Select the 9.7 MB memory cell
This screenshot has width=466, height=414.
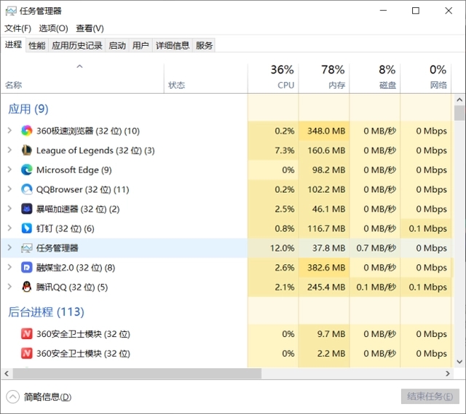[324, 334]
